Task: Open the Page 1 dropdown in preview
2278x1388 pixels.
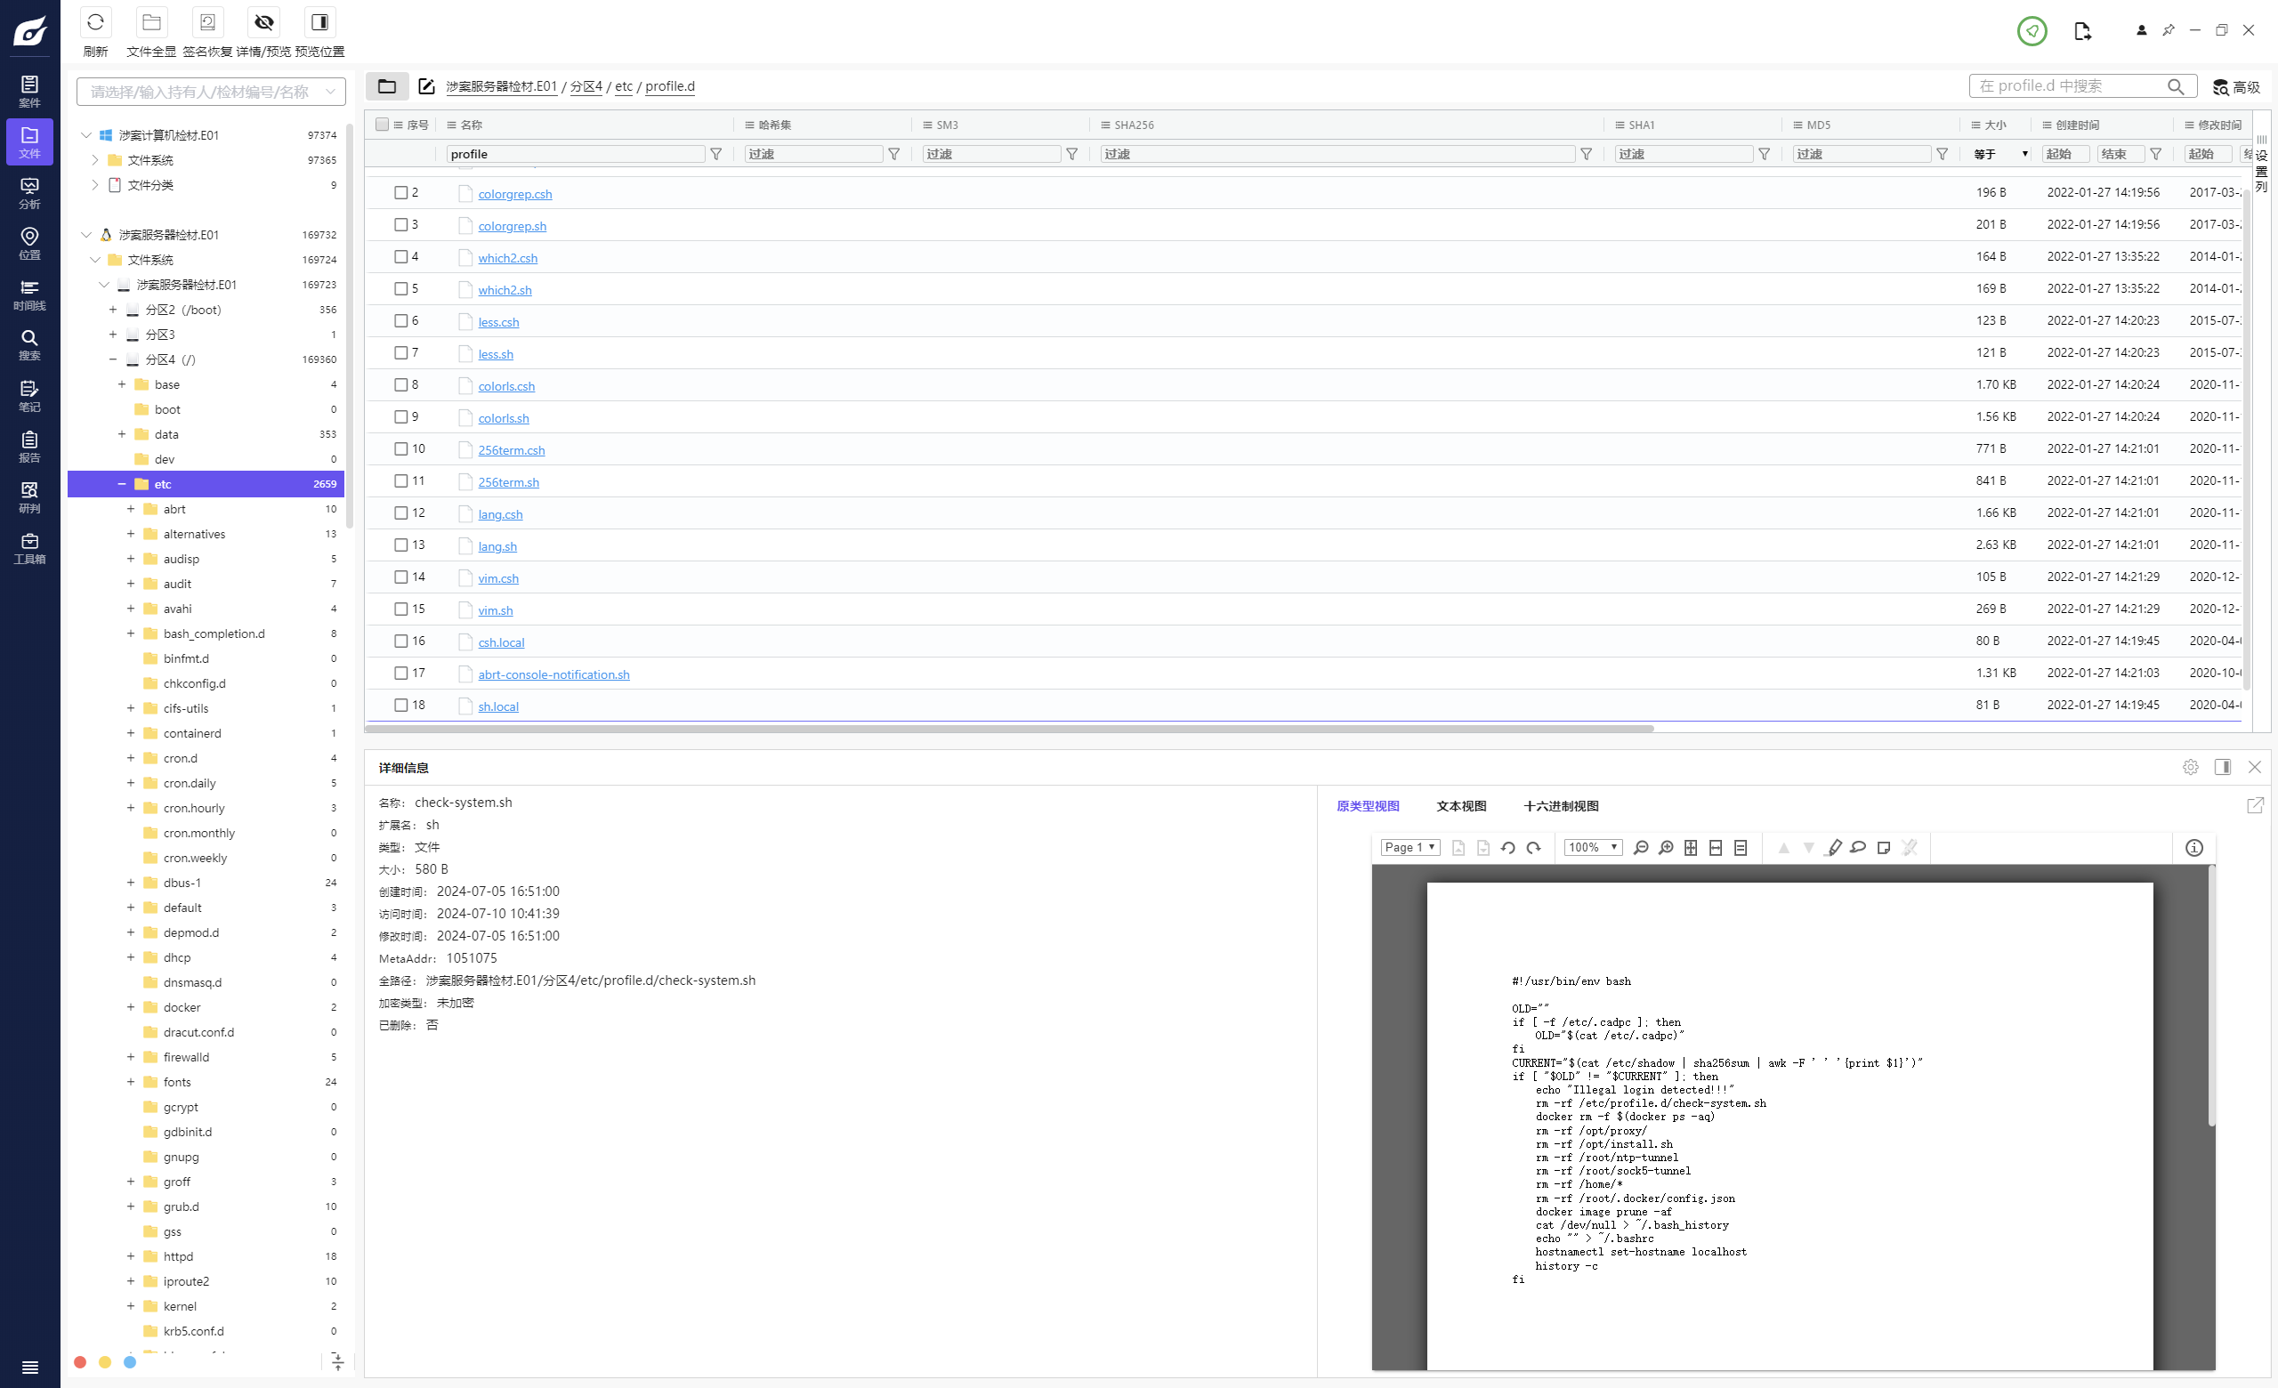Action: [x=1410, y=847]
